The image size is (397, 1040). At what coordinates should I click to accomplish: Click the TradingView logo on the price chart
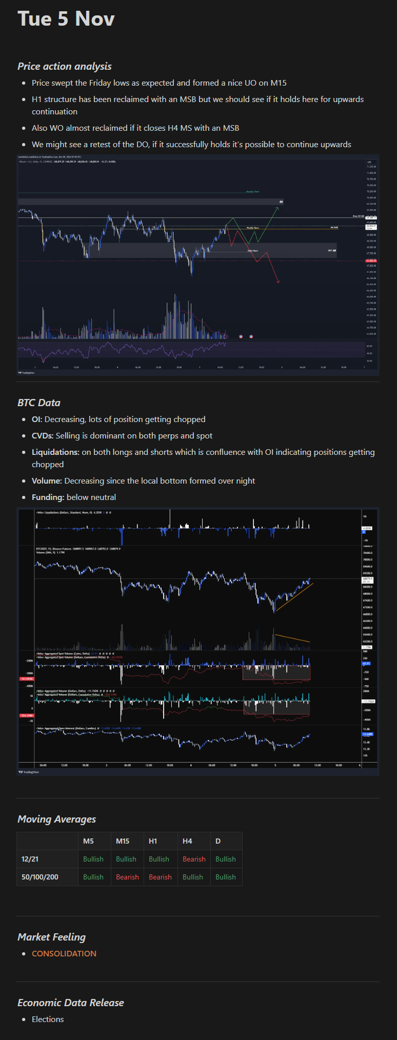click(27, 373)
